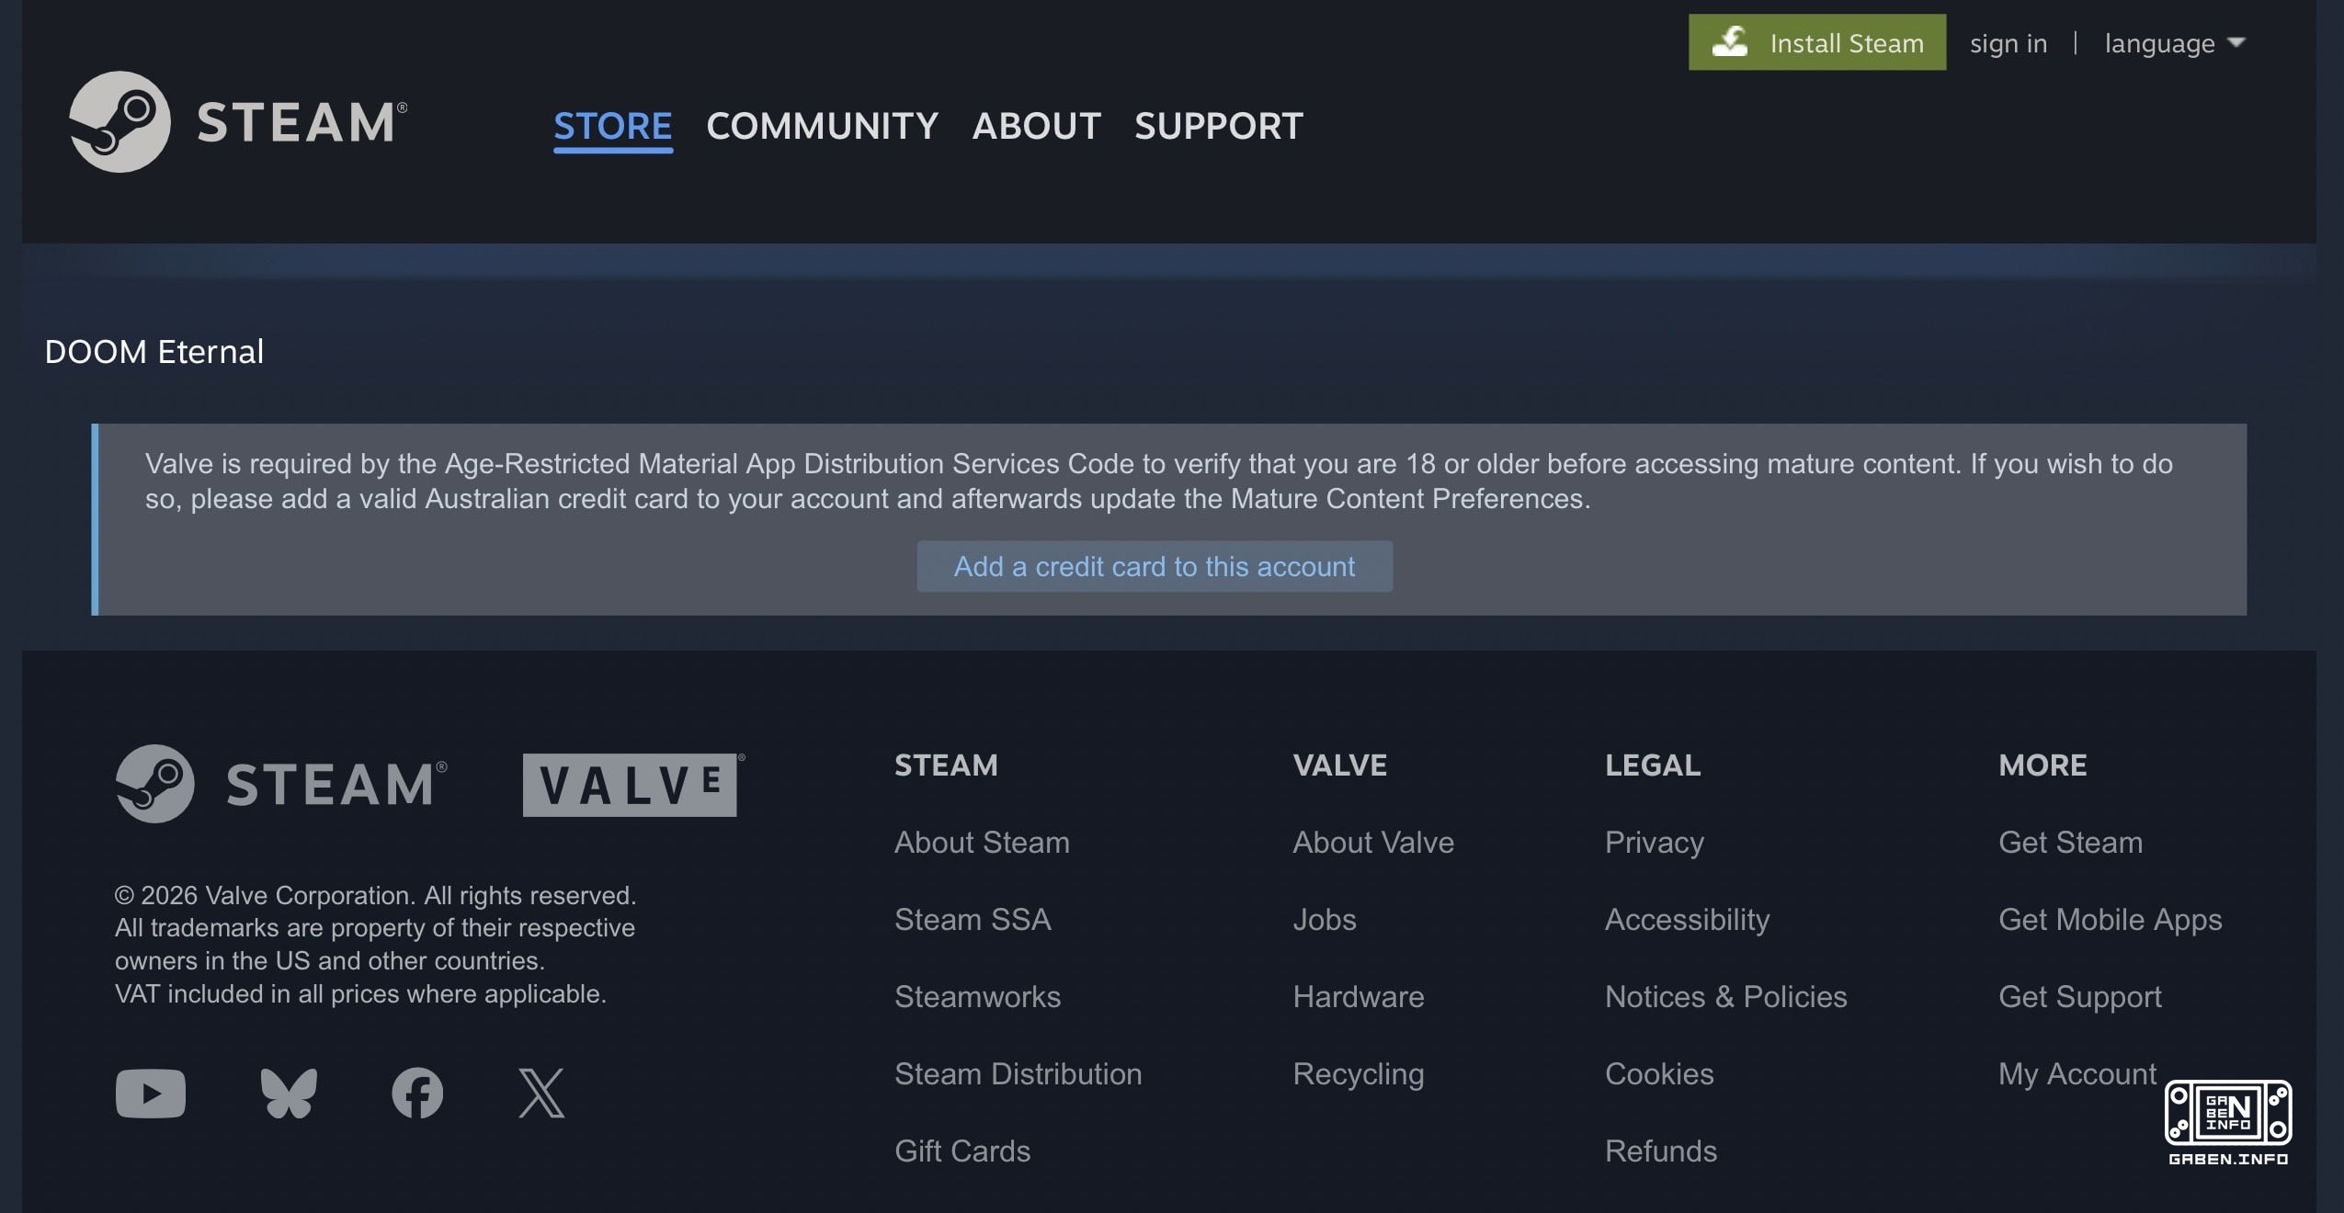Screen dimensions: 2344x1213
Task: Open the Steamworks footer link
Action: click(977, 996)
